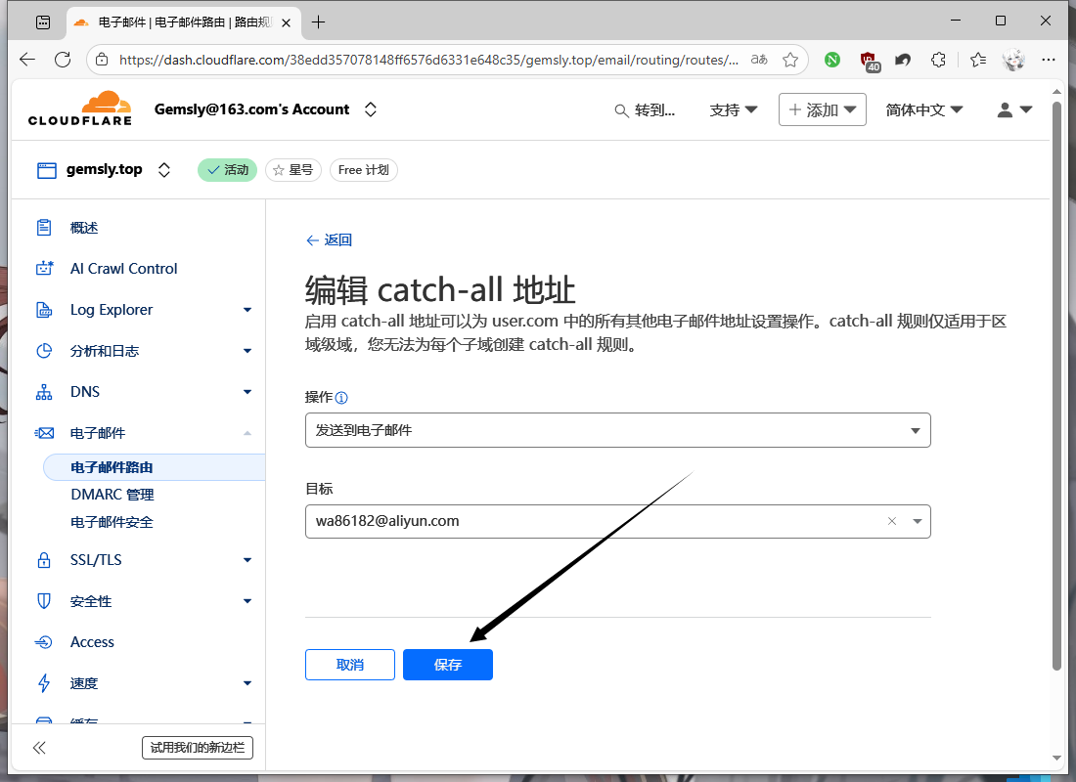This screenshot has width=1076, height=782.
Task: Open the 操作 dropdown 发送到电子邮件
Action: [x=617, y=430]
